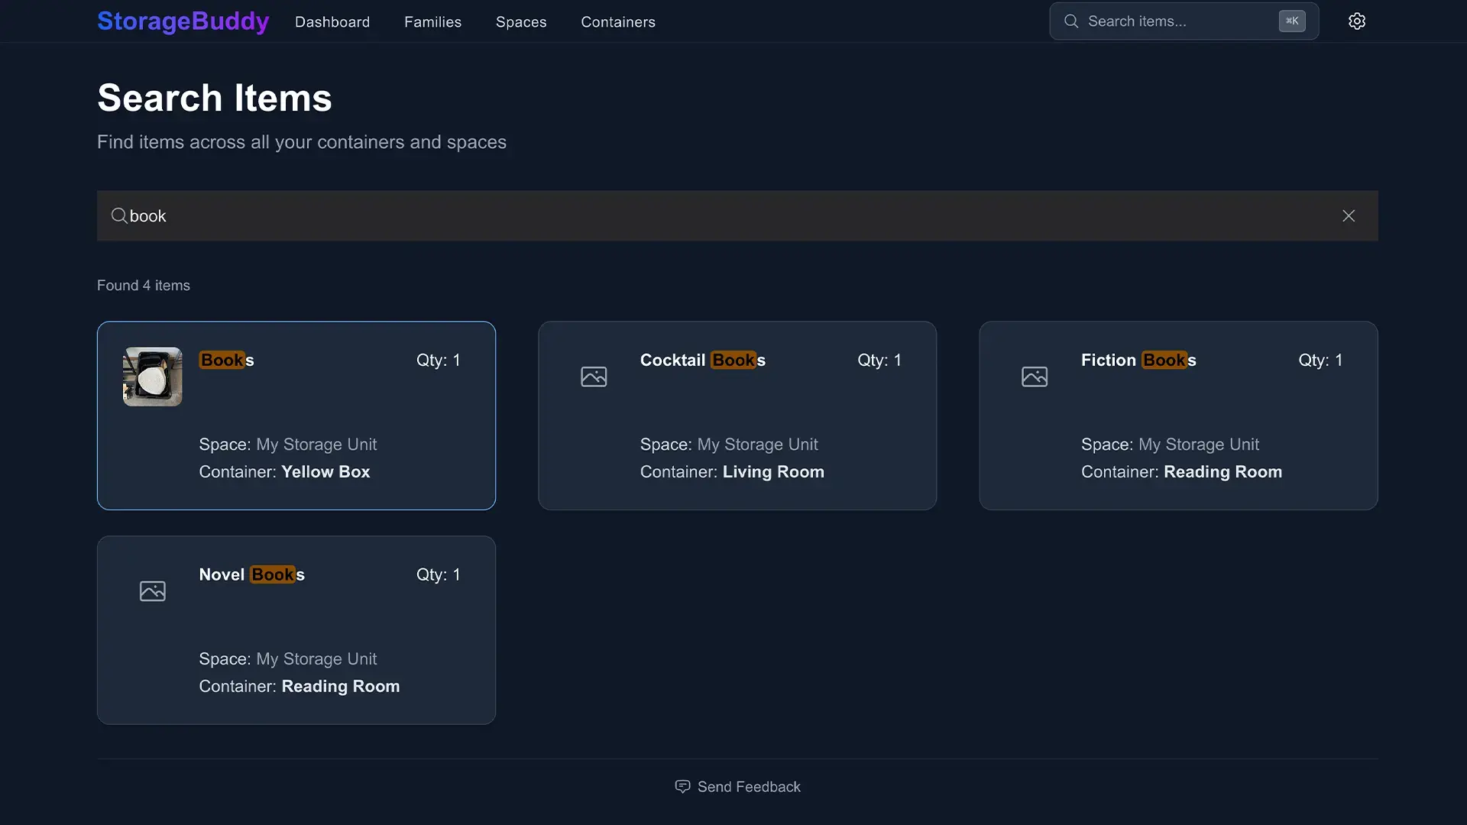This screenshot has width=1467, height=825.
Task: Click Fiction Books placeholder image icon
Action: (1034, 377)
